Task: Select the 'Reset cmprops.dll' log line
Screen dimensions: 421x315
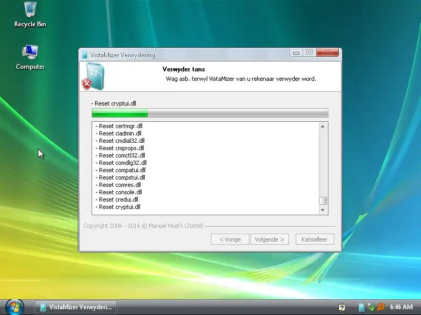Action: [120, 148]
